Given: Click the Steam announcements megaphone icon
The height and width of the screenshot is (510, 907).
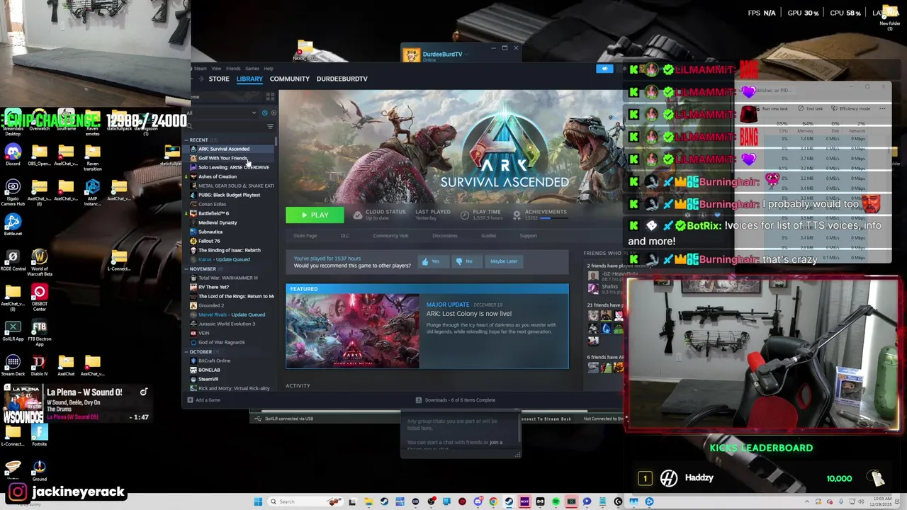Looking at the screenshot, I should (604, 69).
